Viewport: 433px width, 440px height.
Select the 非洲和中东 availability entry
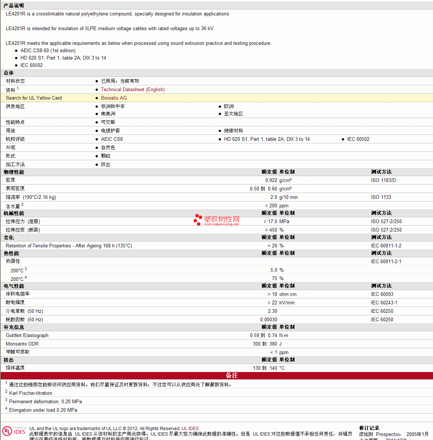113,106
